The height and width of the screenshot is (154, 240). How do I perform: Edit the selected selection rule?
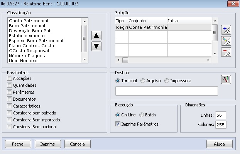click(226, 41)
